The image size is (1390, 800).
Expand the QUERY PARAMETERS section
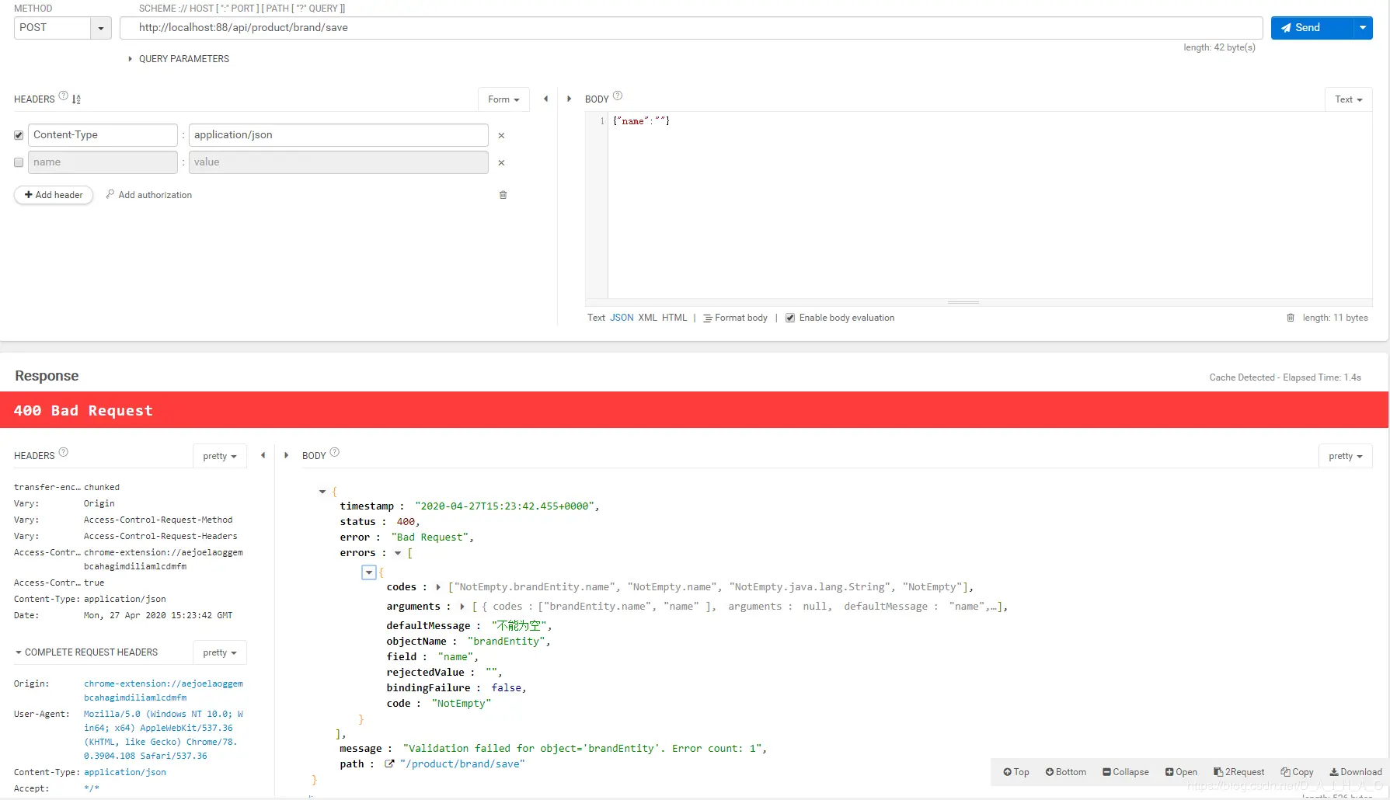tap(179, 59)
